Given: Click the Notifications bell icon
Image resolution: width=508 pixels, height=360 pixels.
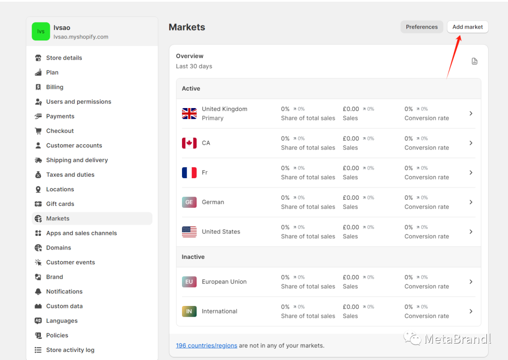Looking at the screenshot, I should point(38,291).
